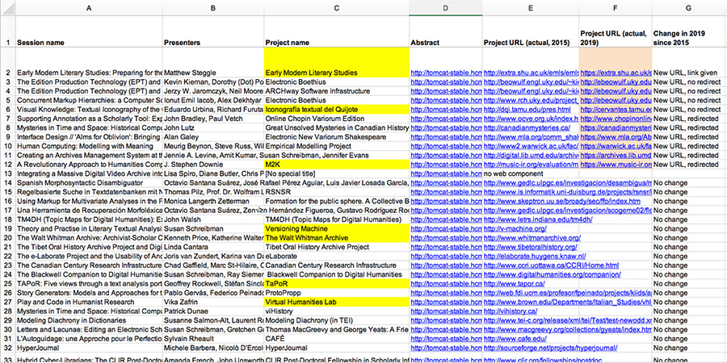Image resolution: width=727 pixels, height=363 pixels.
Task: Select presenter 'Vika Zafrin' cell
Action: click(213, 302)
